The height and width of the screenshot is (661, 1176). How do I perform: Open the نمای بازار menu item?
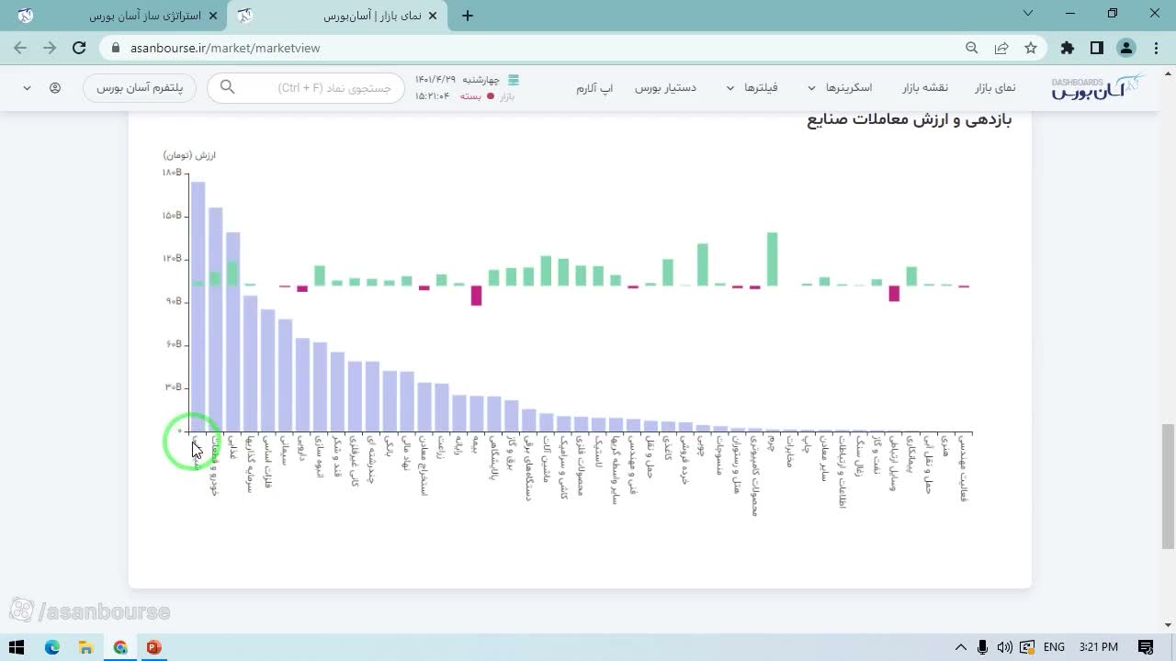pyautogui.click(x=995, y=88)
